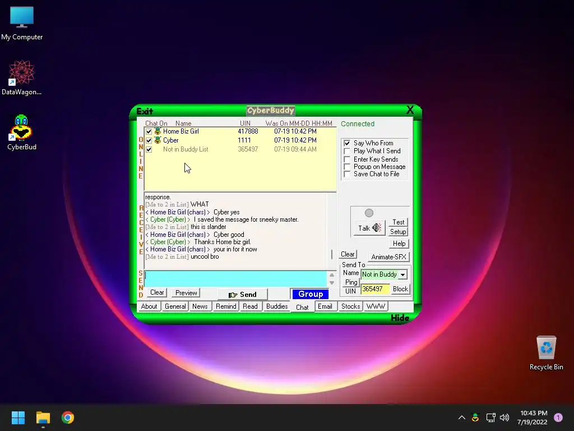Open the notification badge in taskbar
This screenshot has width=574, height=431.
tap(558, 418)
